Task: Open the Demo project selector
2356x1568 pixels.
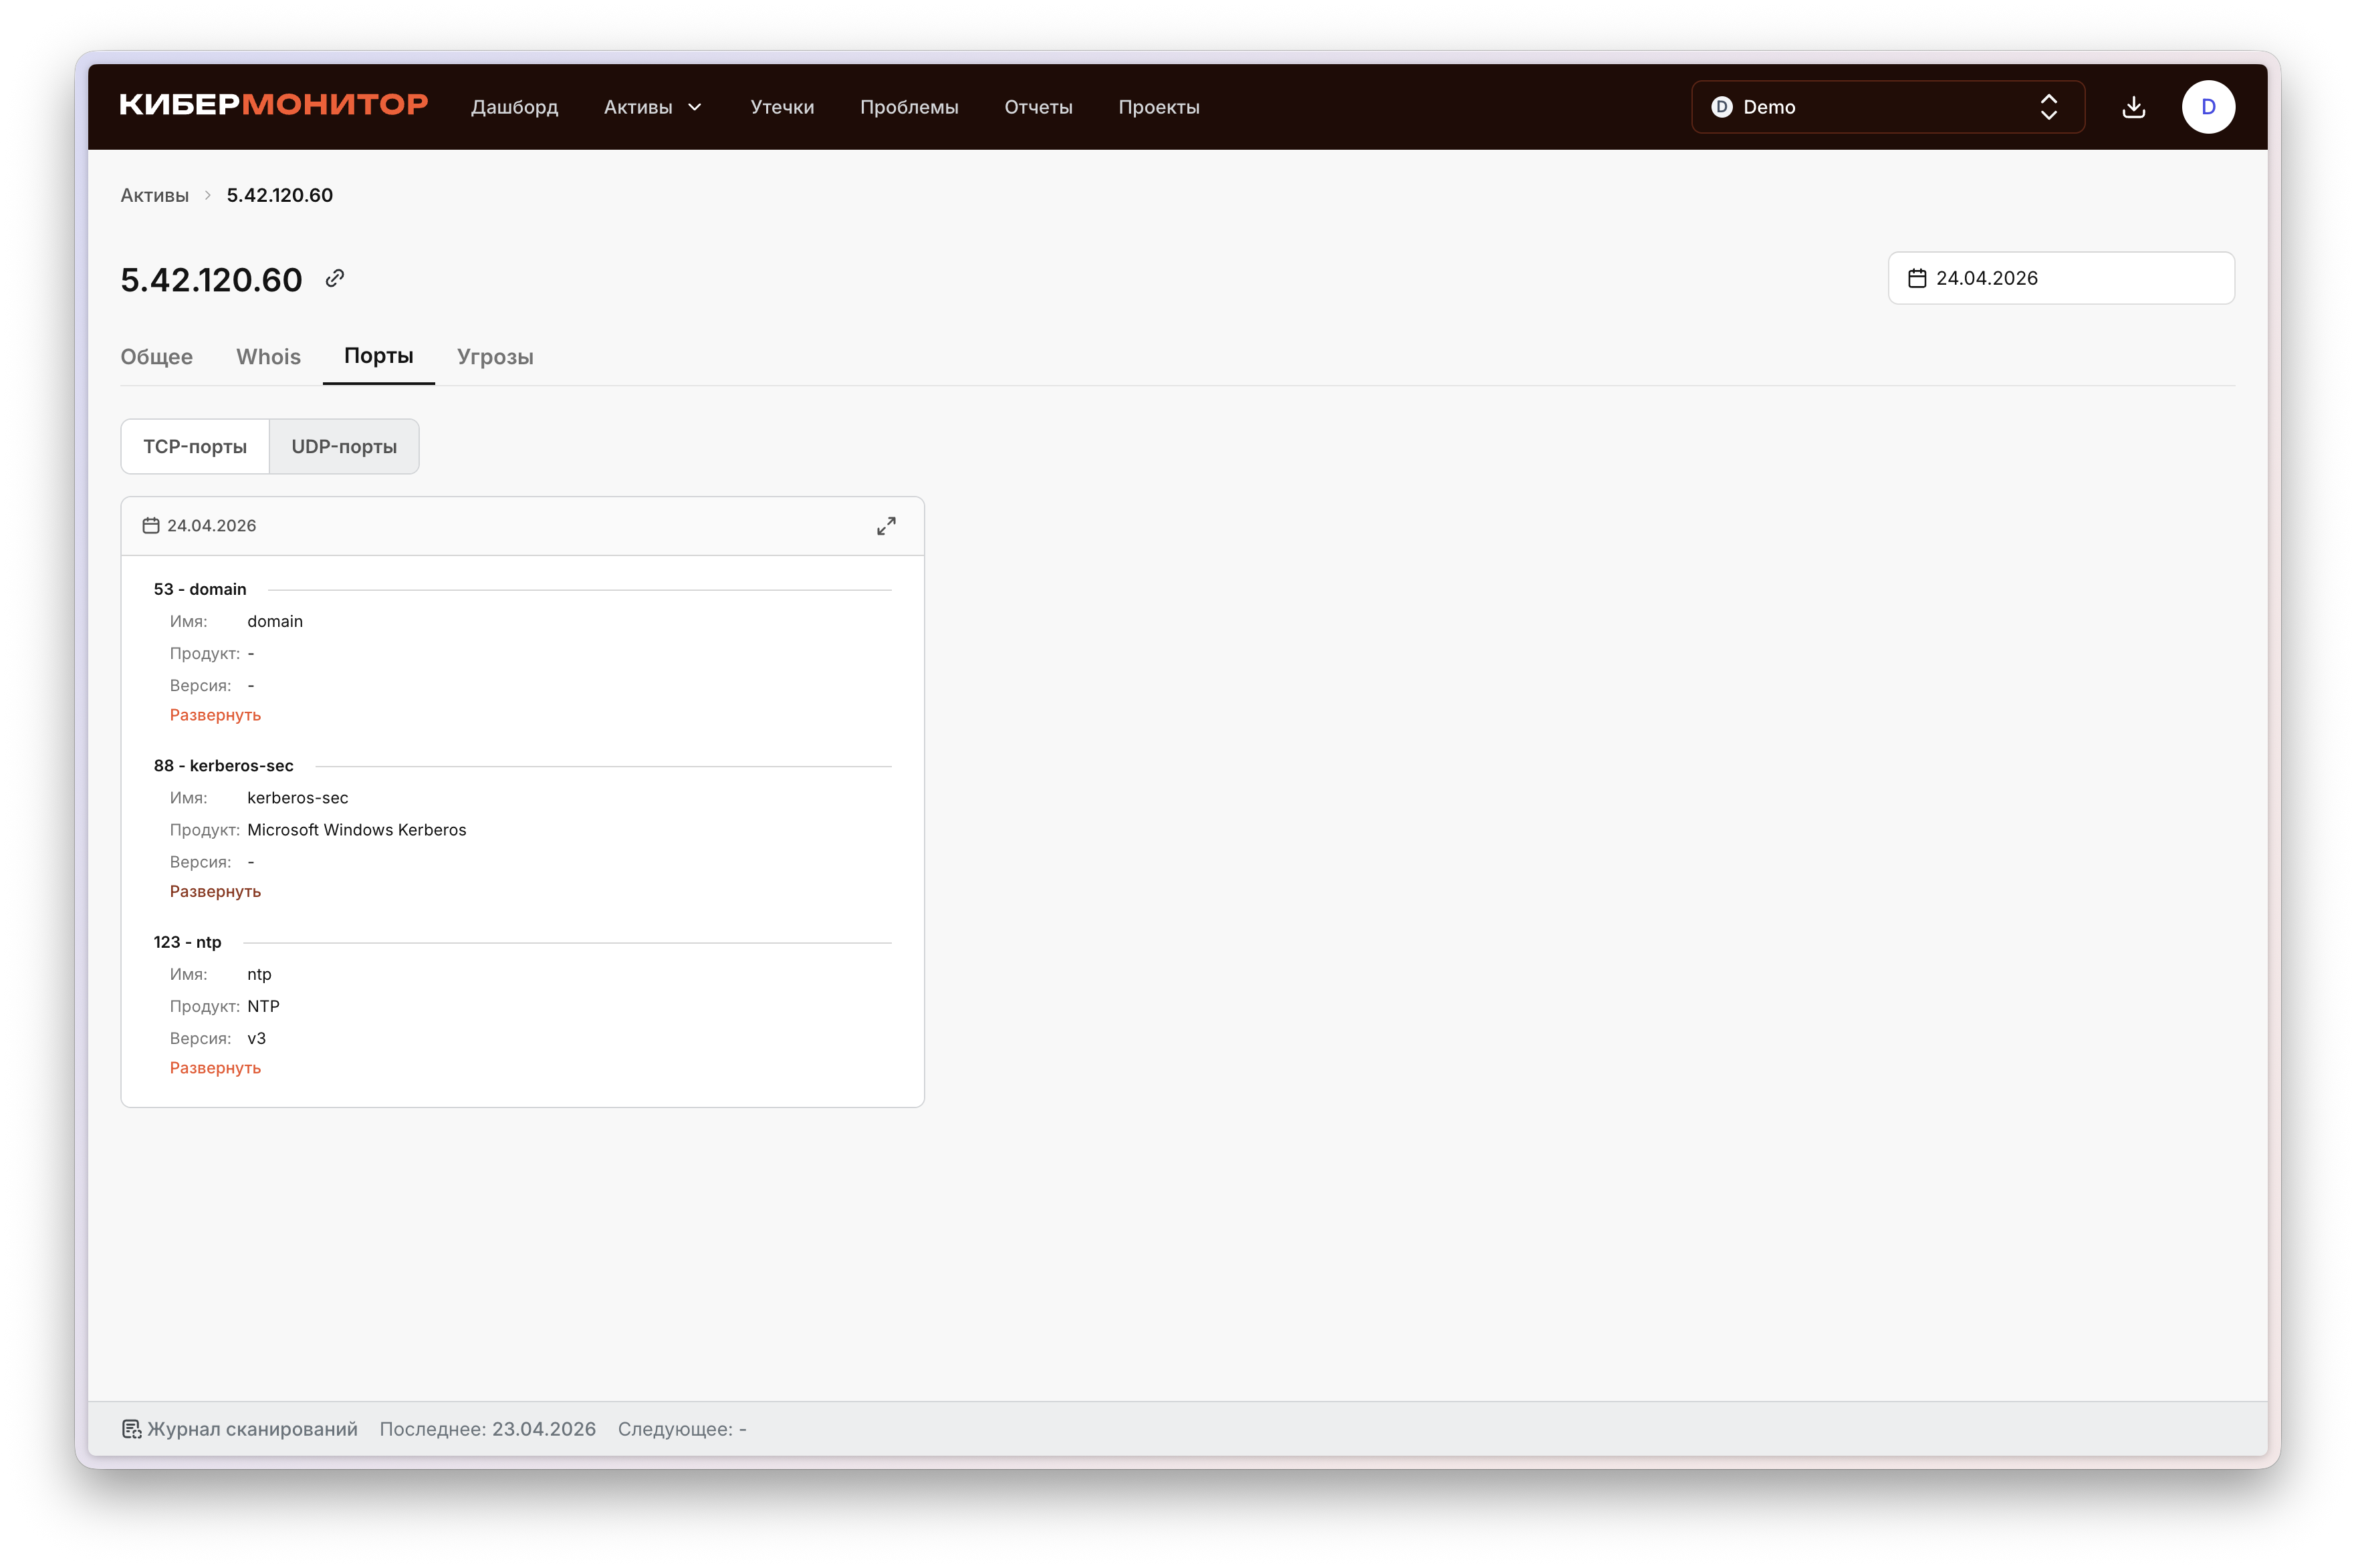Action: 1887,107
